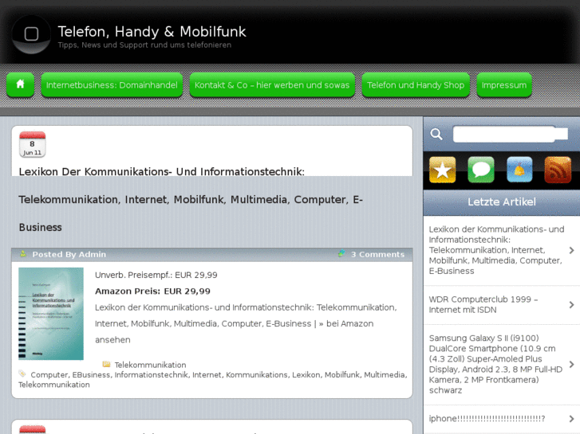
Task: Click the search magnifier icon
Action: tap(436, 134)
